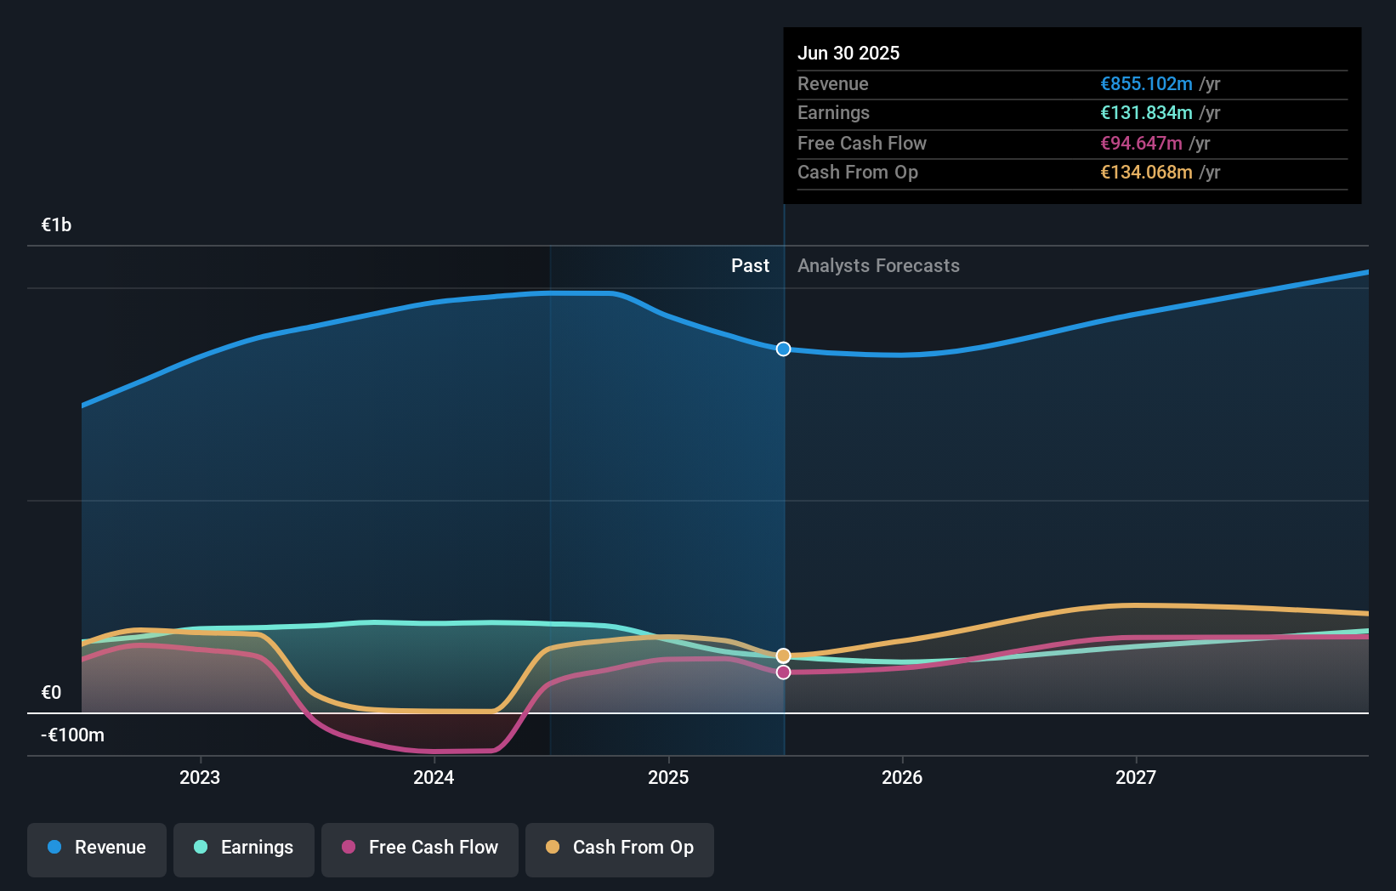
Task: Click the pink Free Cash Flow legend dot
Action: pos(349,847)
